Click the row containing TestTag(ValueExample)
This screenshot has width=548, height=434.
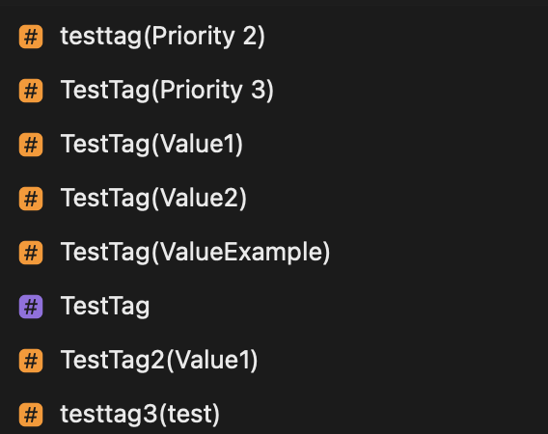274,253
